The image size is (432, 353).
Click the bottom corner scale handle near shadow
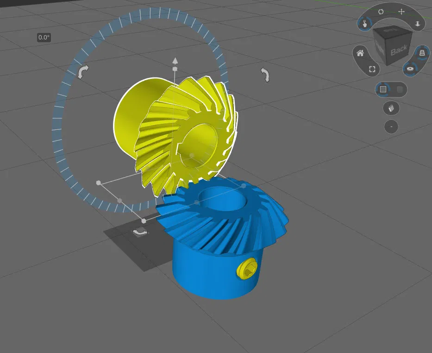pyautogui.click(x=144, y=221)
